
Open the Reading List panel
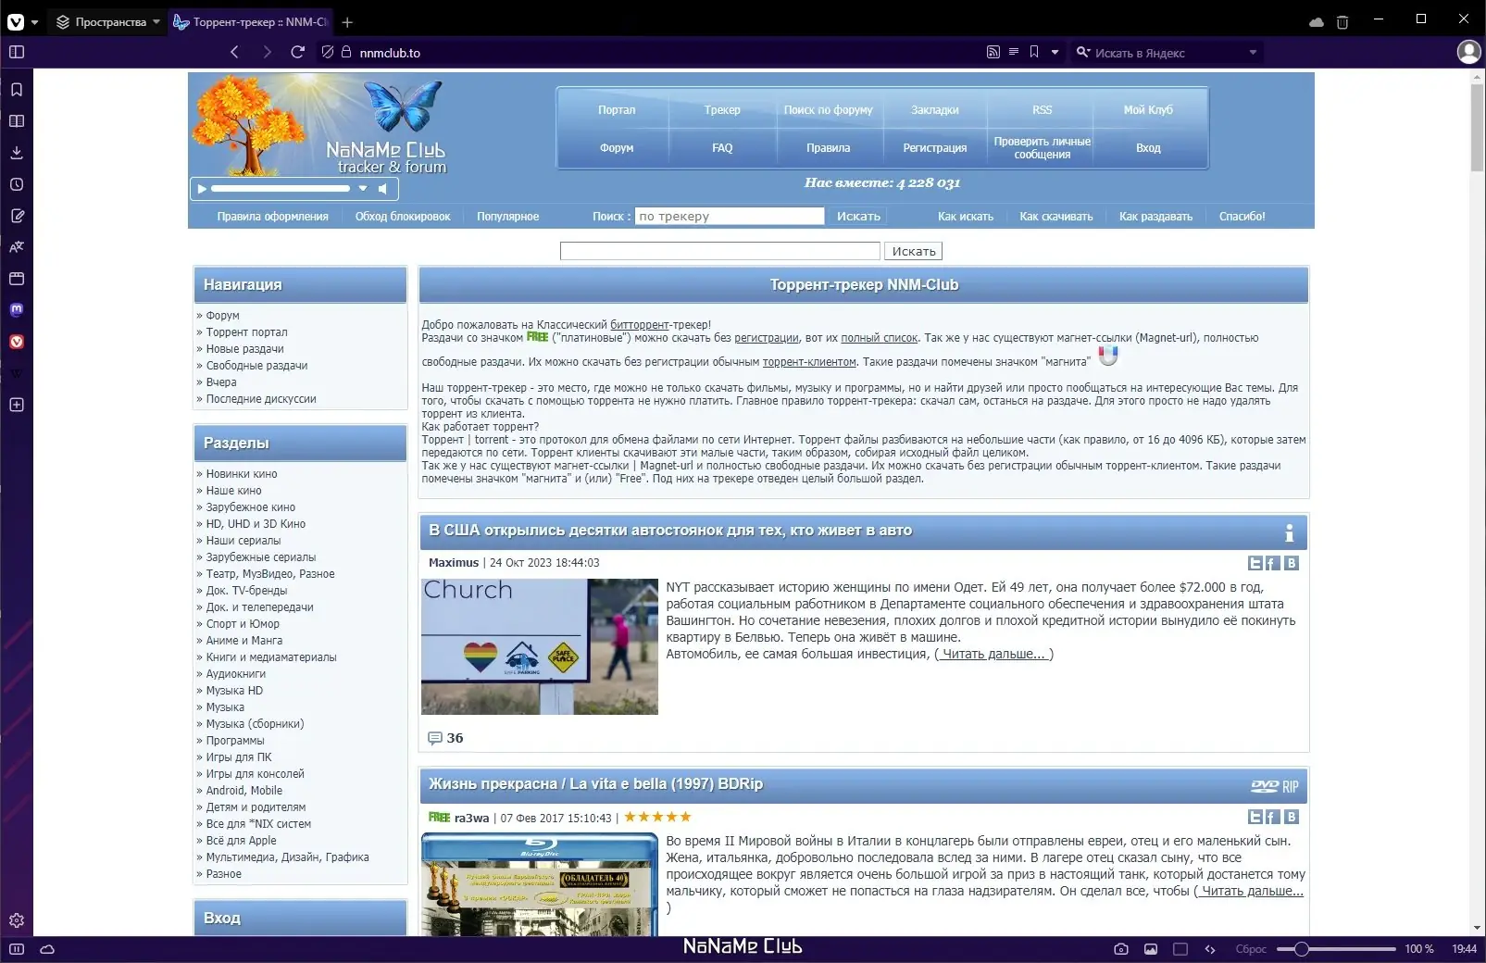[x=17, y=121]
